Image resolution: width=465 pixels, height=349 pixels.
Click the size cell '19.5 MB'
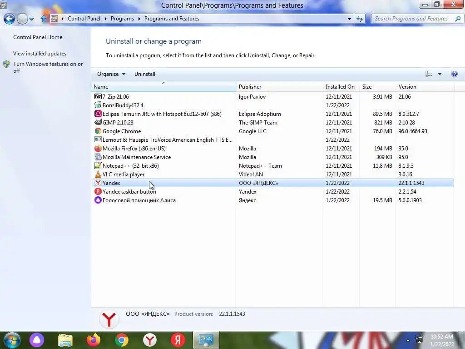382,200
